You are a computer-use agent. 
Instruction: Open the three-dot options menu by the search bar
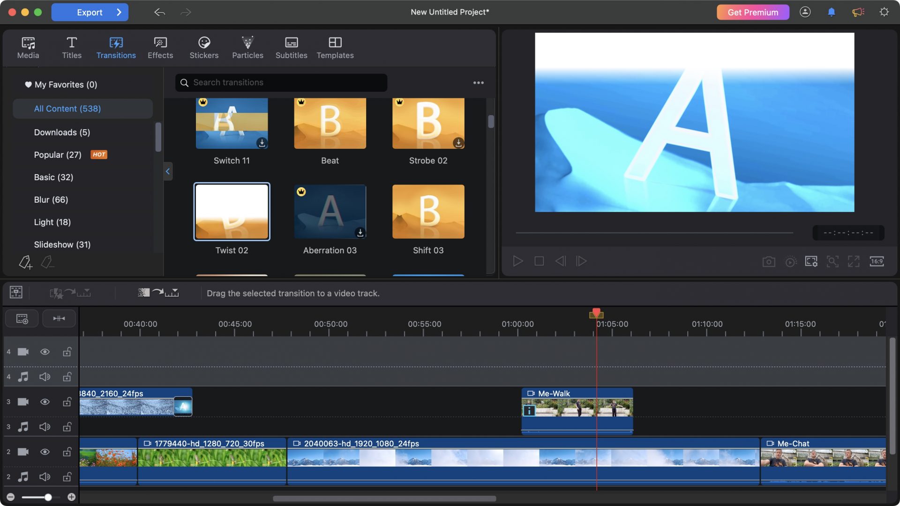[x=478, y=83]
